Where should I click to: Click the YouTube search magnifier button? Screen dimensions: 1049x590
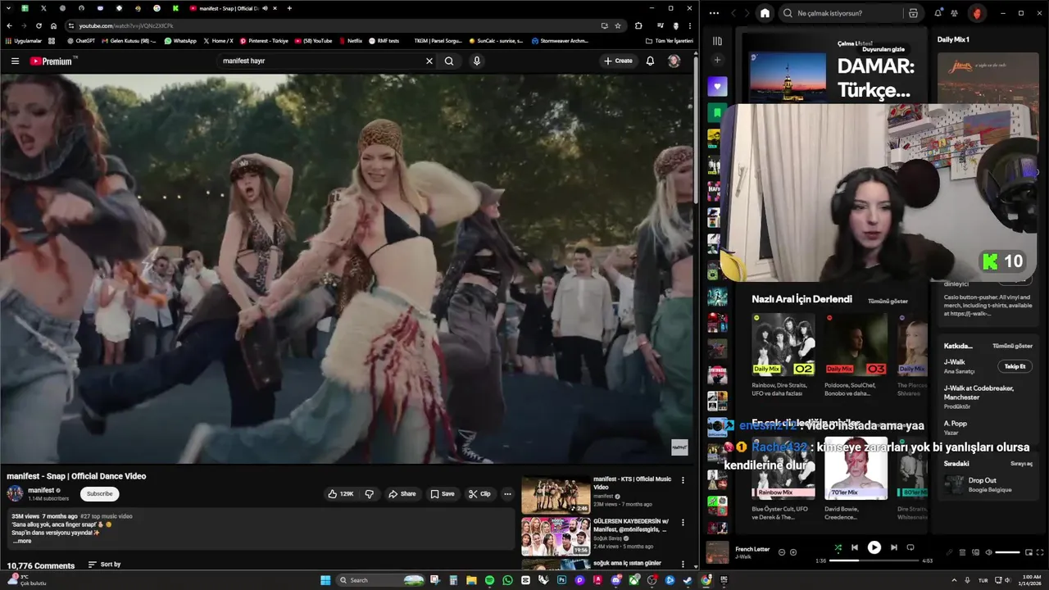[449, 61]
